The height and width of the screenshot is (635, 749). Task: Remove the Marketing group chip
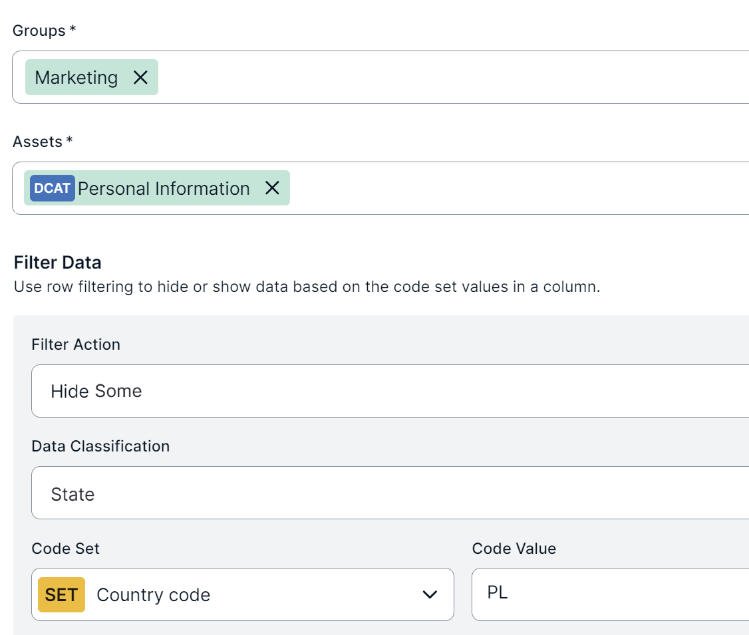click(x=140, y=78)
